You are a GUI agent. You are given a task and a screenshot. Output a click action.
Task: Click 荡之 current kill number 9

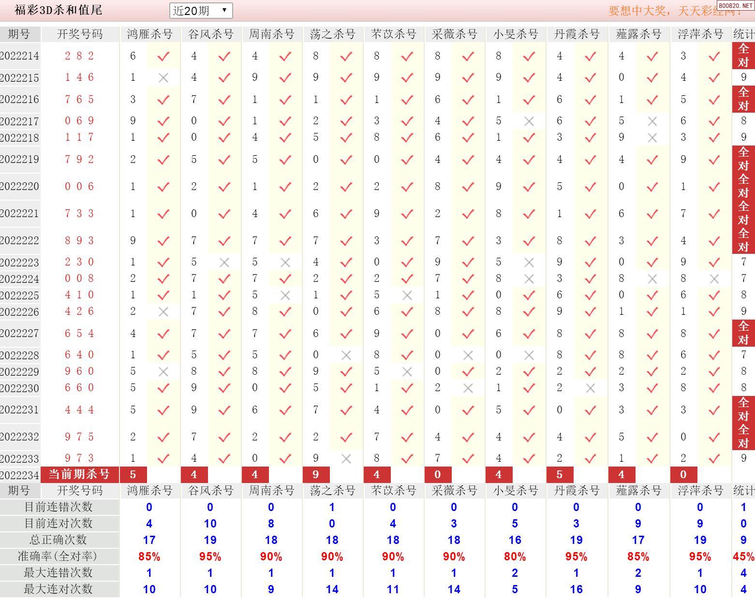coord(316,475)
